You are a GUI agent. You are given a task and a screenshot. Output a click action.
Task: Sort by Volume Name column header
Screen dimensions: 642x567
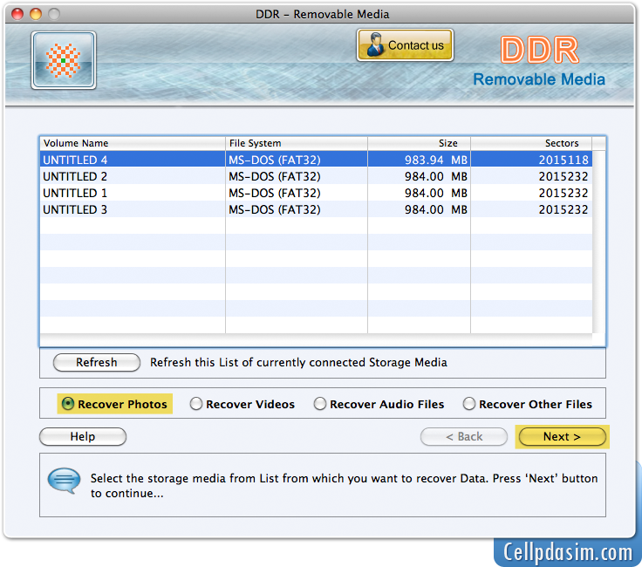[x=133, y=143]
